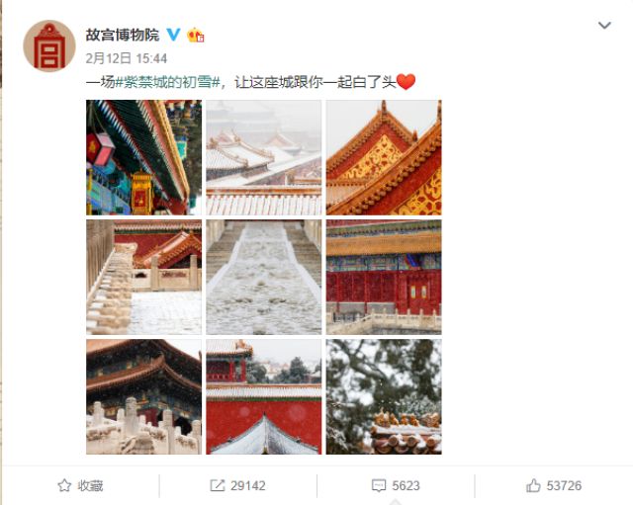The width and height of the screenshot is (633, 505).
Task: Click the 收藏 star favorite icon
Action: tap(64, 485)
